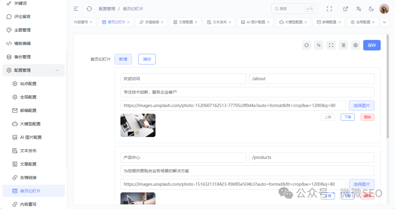Close the 首页幻灯片 tab
The width and height of the screenshot is (395, 209).
click(128, 22)
